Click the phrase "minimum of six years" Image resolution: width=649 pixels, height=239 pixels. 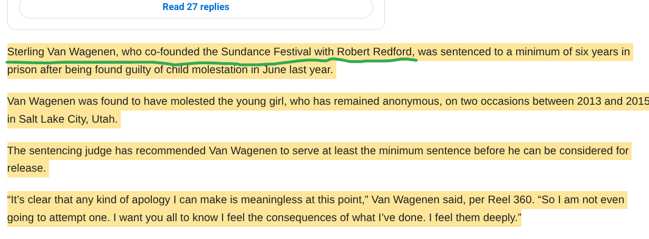coord(560,52)
